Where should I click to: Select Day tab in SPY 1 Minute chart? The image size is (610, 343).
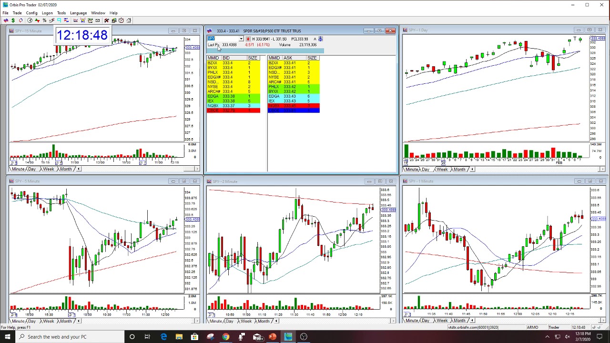(x=425, y=321)
